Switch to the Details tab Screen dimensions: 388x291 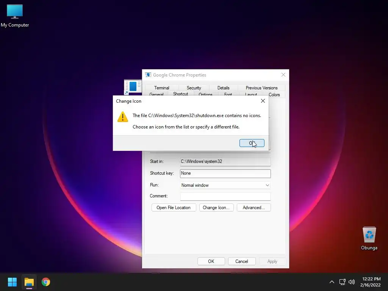(x=223, y=88)
